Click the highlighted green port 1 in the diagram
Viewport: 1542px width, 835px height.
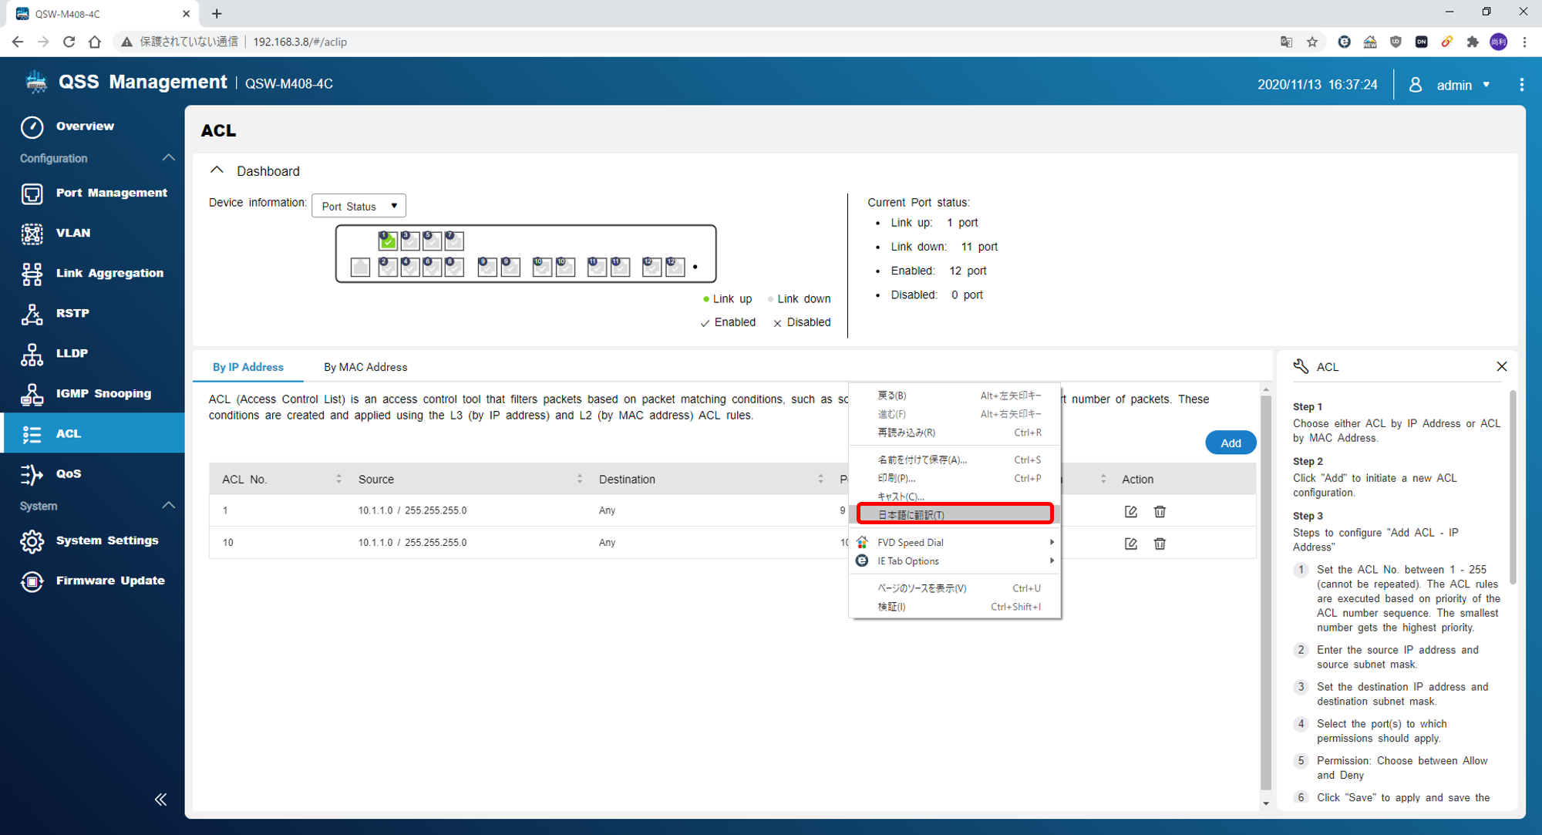click(388, 241)
